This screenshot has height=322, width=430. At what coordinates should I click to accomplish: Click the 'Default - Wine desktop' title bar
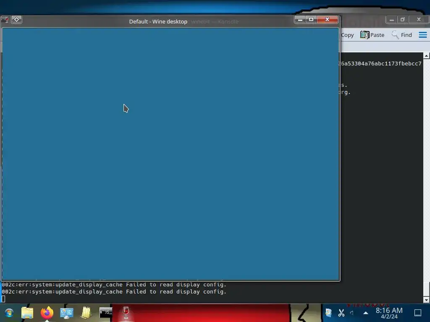(158, 21)
